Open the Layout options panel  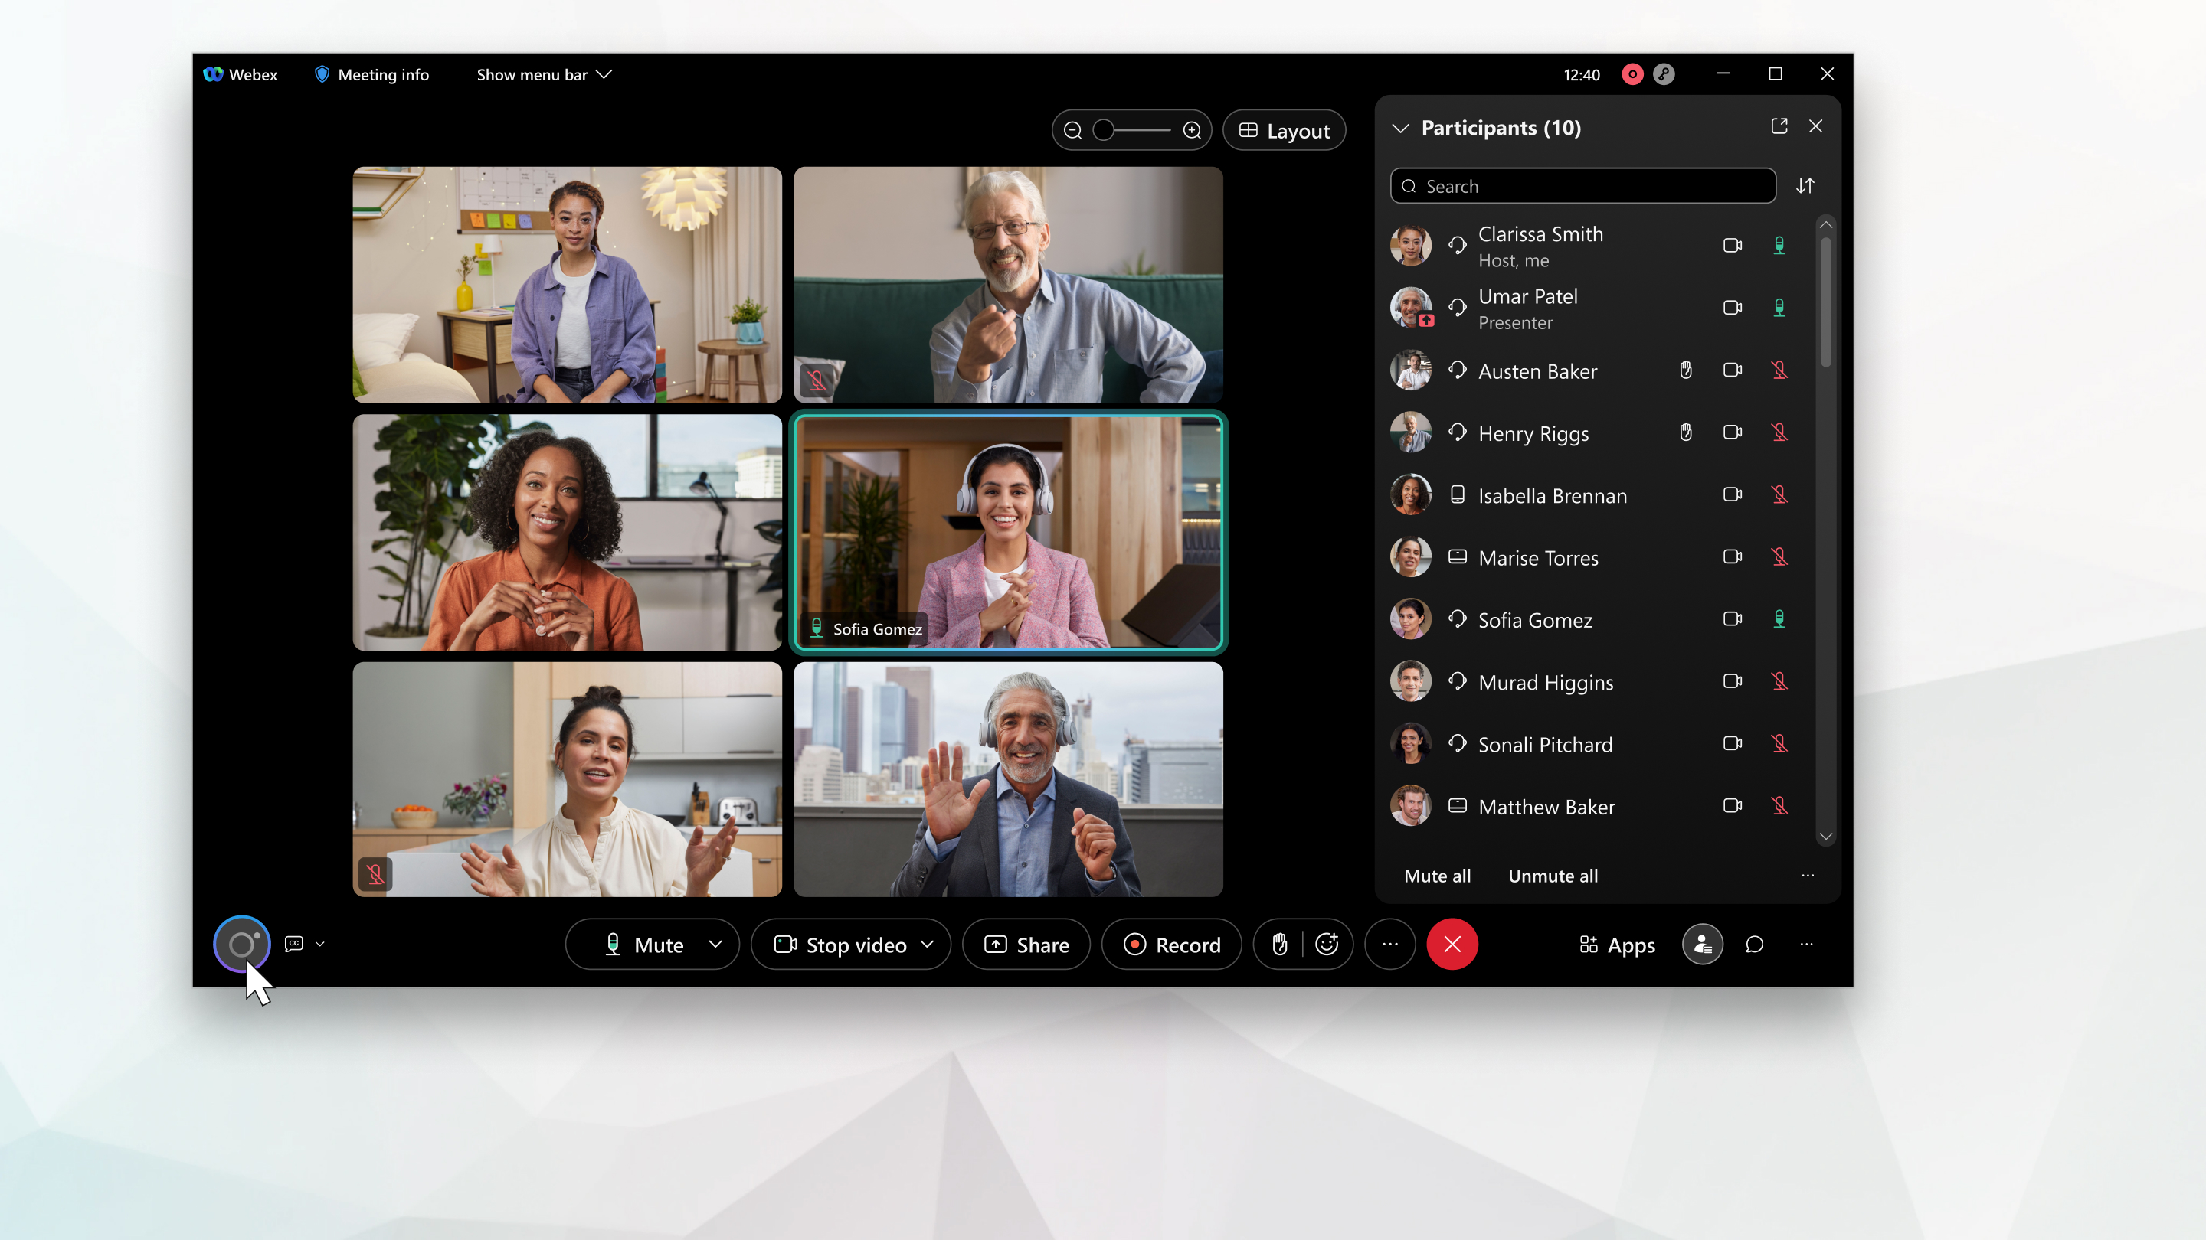[x=1285, y=130]
